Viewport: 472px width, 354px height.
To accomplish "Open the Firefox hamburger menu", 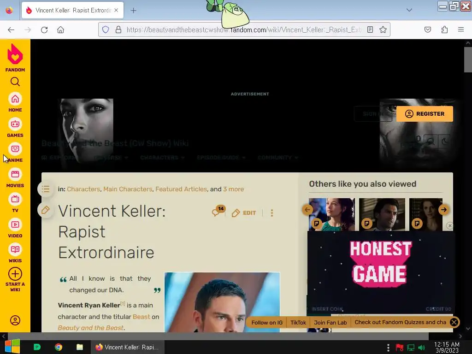I will coord(461,29).
